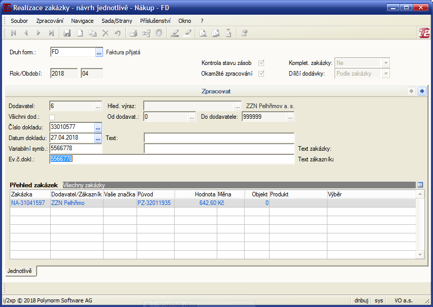433x307 pixels.
Task: Open the Soubor menu
Action: pyautogui.click(x=19, y=21)
